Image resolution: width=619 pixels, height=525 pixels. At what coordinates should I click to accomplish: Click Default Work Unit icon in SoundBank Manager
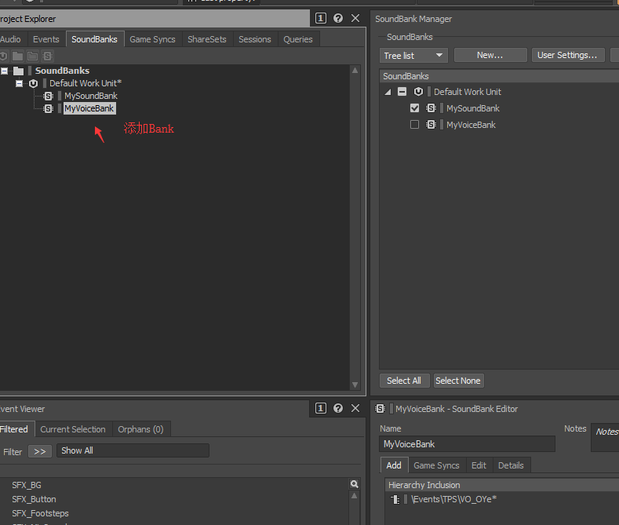click(x=418, y=92)
